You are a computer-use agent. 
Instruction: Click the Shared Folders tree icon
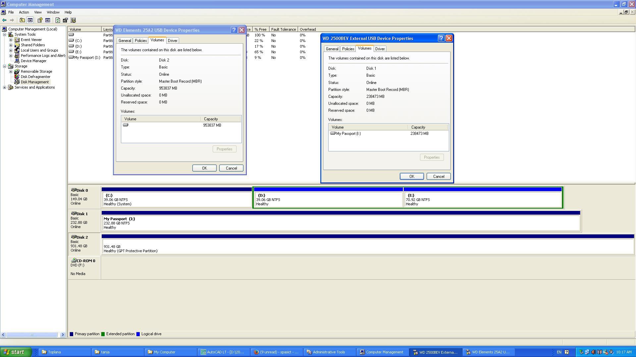[x=17, y=45]
